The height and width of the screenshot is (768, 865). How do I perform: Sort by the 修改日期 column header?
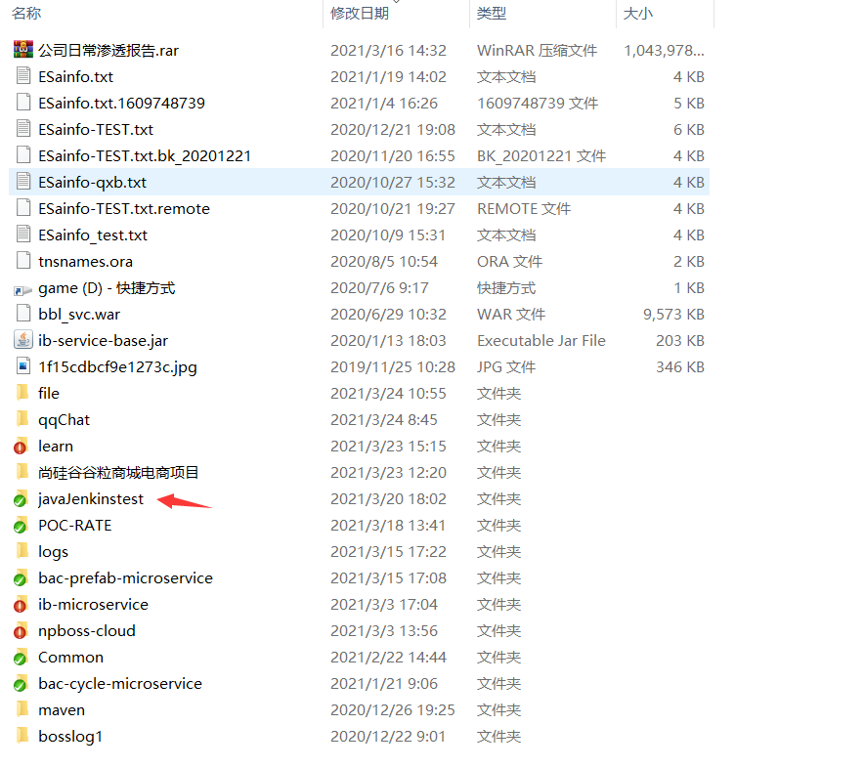(x=360, y=13)
